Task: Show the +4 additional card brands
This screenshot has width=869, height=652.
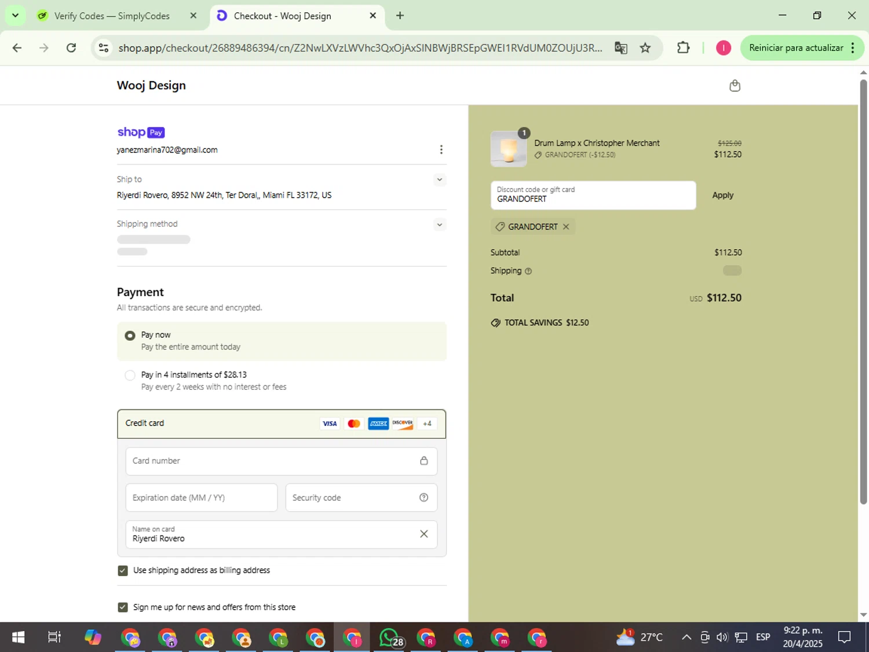Action: [x=427, y=424]
